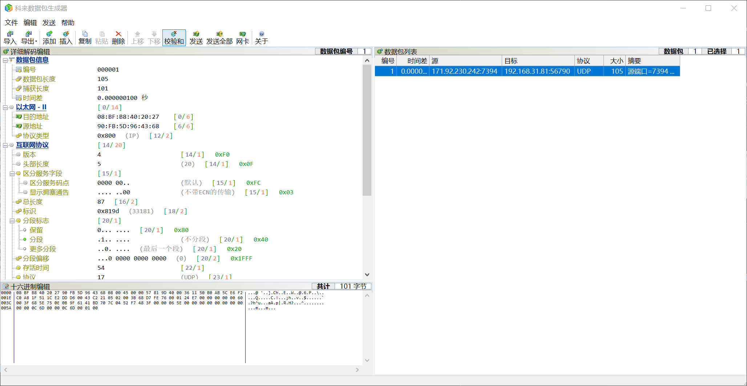Viewport: 747px width, 386px height.
Task: Click the 复制 (Copy) toolbar icon
Action: [x=85, y=38]
